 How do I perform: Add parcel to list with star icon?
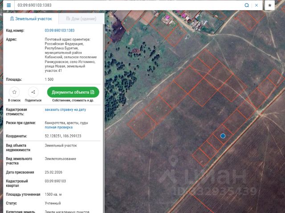pyautogui.click(x=14, y=92)
